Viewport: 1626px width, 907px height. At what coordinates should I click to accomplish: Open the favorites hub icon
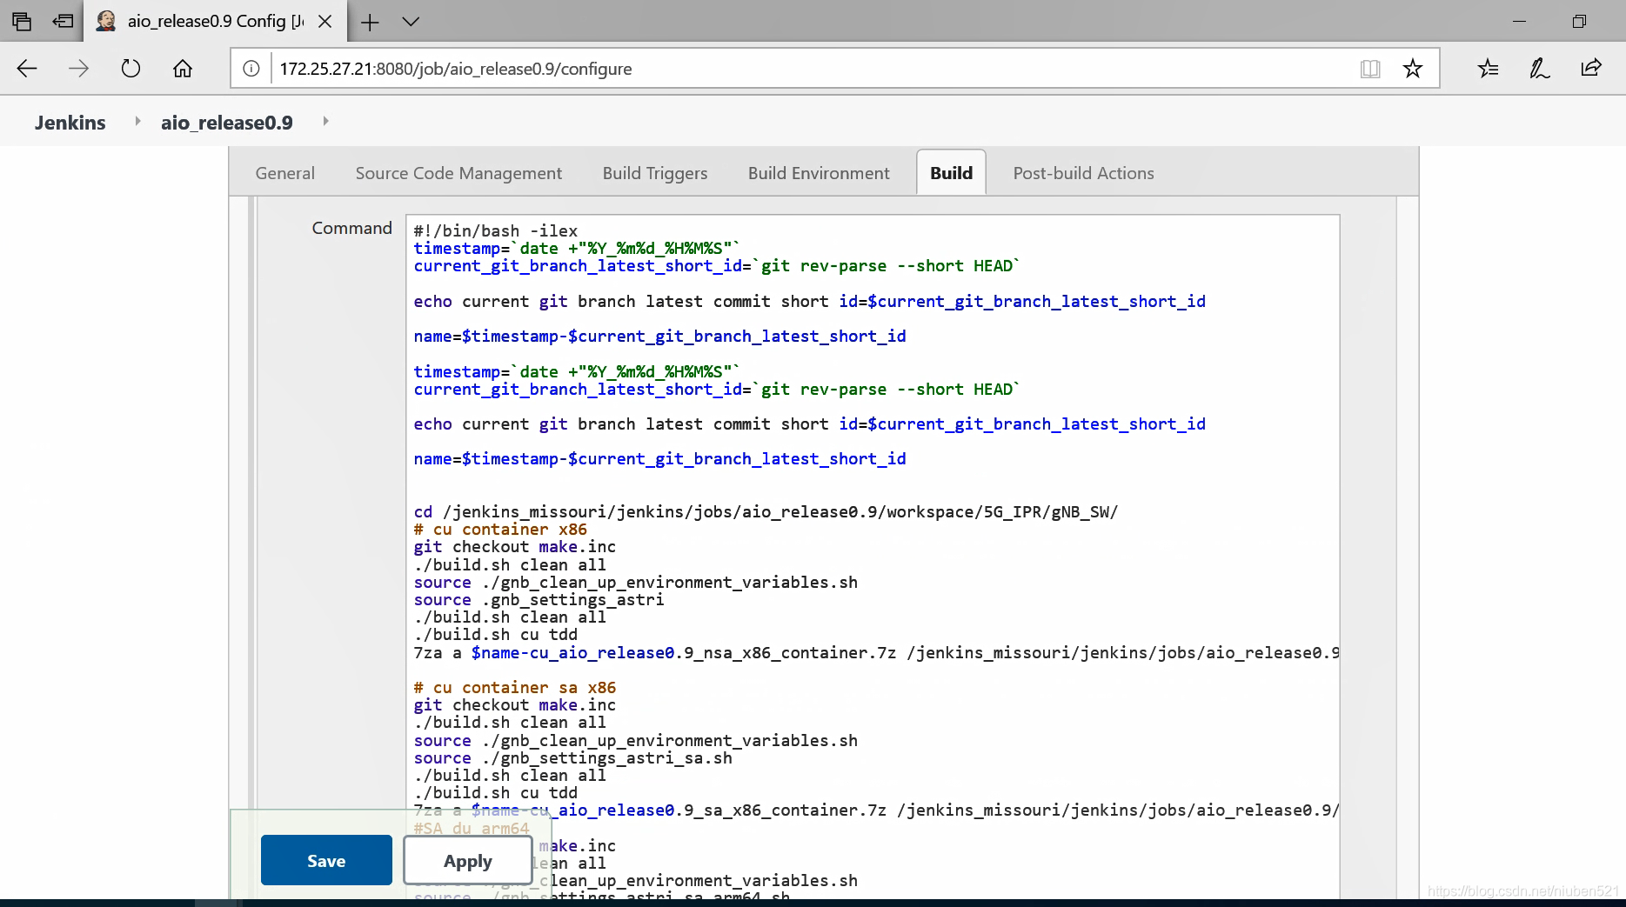click(x=1489, y=69)
